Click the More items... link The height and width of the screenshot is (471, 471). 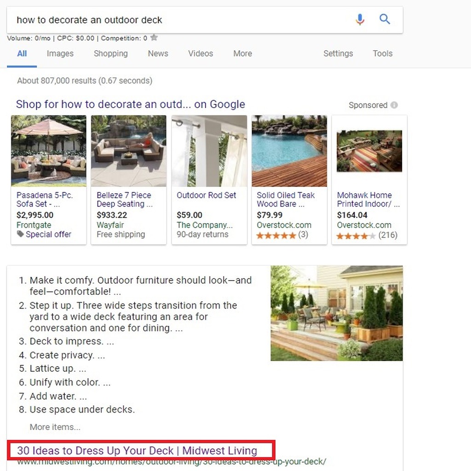click(55, 427)
